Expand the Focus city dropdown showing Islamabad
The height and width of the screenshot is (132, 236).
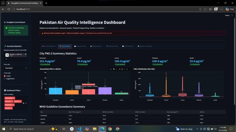pos(16,68)
